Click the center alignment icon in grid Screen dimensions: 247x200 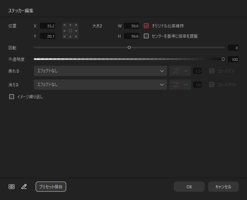point(70,31)
